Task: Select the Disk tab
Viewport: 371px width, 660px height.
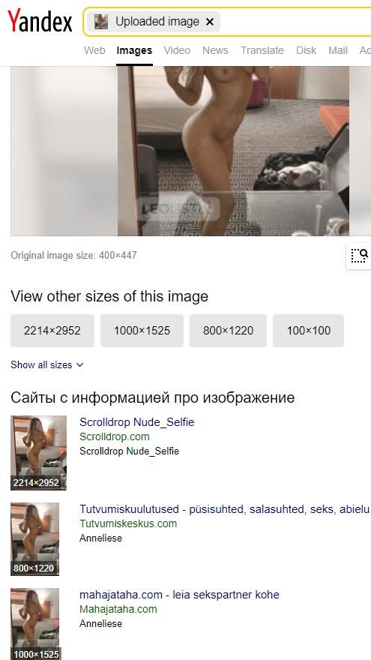Action: point(306,50)
